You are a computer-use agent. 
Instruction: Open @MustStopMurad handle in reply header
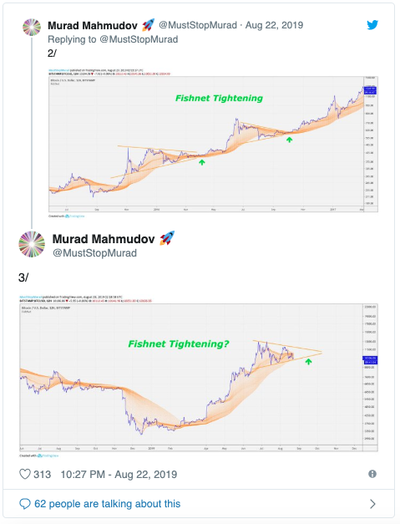click(198, 25)
